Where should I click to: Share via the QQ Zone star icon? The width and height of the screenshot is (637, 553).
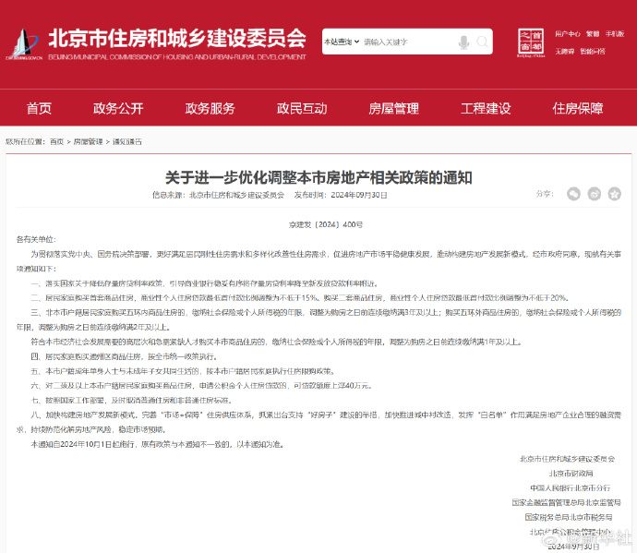pos(615,194)
